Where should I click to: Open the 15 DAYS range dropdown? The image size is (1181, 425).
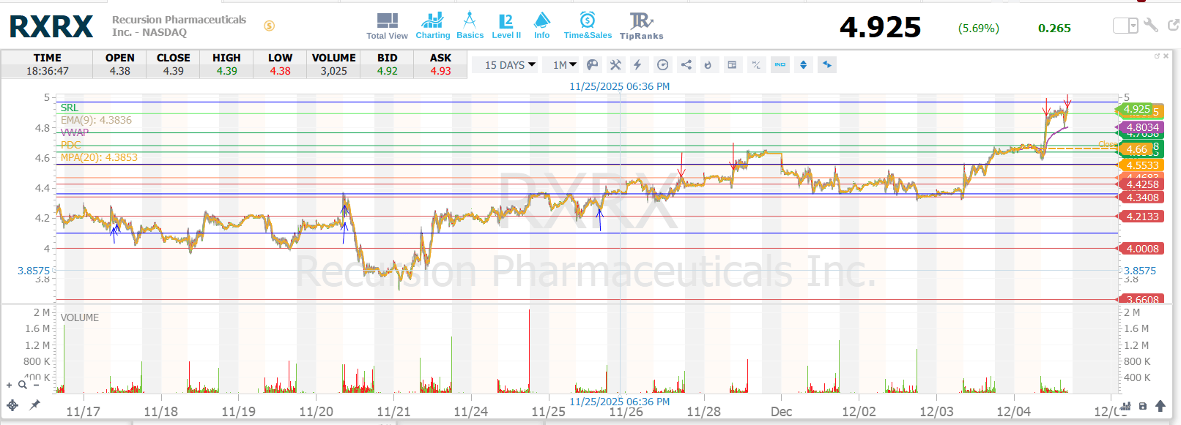pos(510,65)
